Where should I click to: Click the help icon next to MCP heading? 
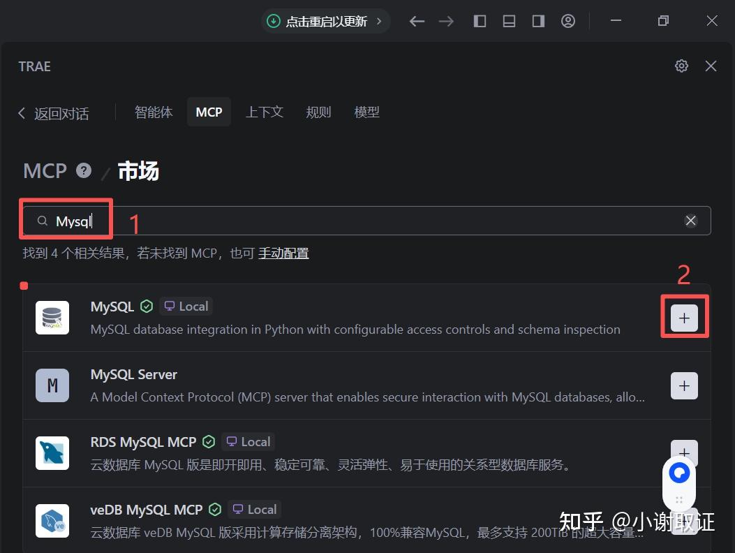(x=83, y=170)
